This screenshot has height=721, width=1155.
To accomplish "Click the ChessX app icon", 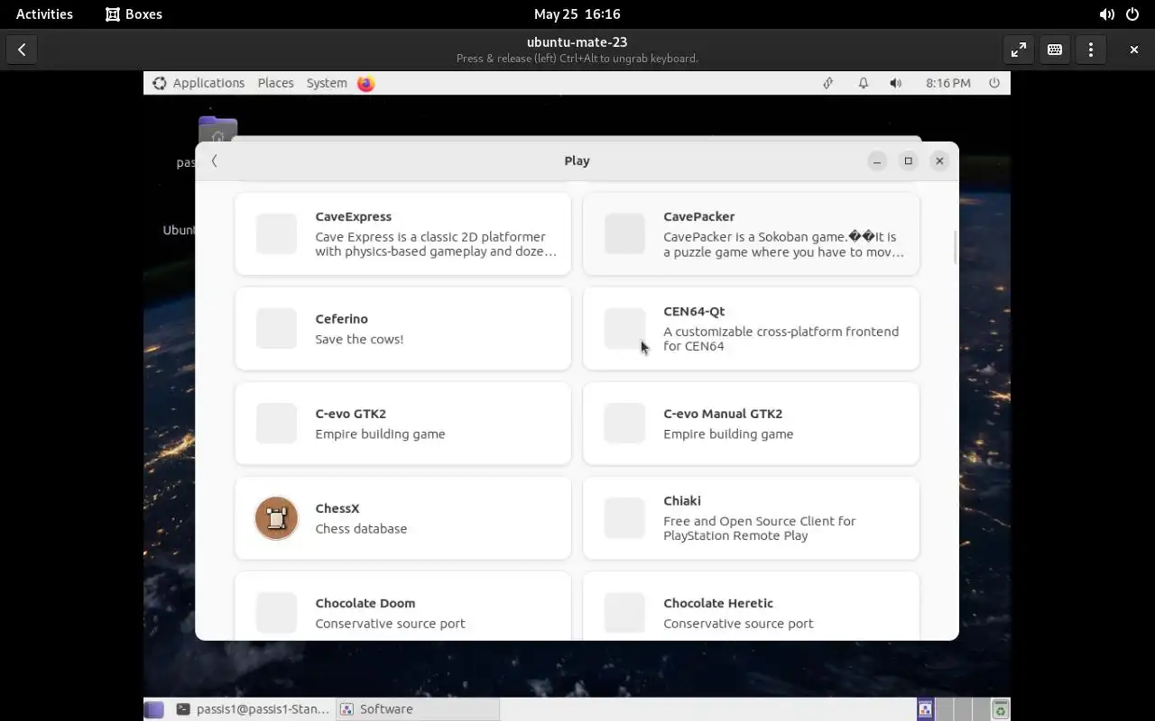I will (x=276, y=518).
